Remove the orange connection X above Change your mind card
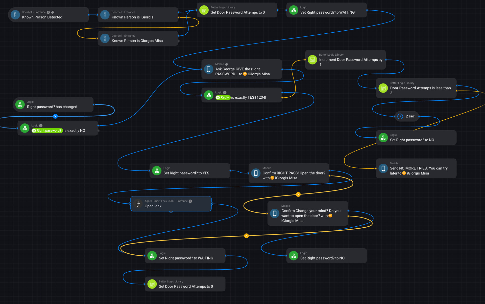Viewport: 485px width, 304px height. coord(298,194)
